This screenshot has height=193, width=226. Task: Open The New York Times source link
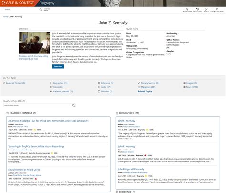(x=21, y=127)
